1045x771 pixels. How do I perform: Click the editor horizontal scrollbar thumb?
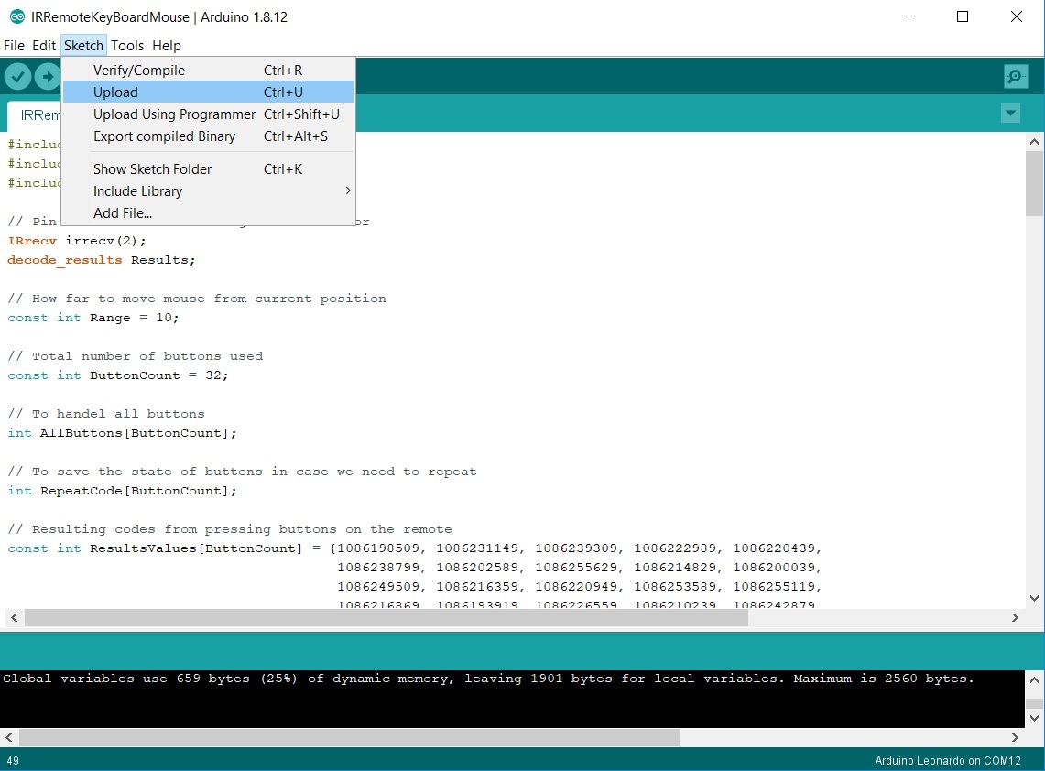click(386, 618)
